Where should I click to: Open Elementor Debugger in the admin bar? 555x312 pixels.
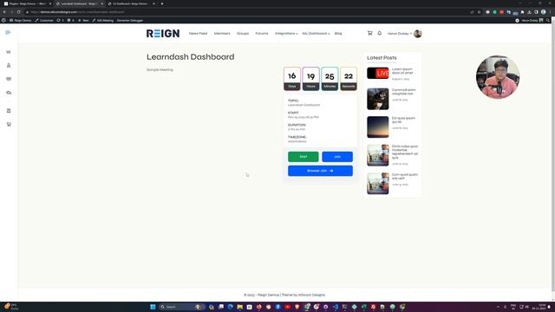point(130,21)
